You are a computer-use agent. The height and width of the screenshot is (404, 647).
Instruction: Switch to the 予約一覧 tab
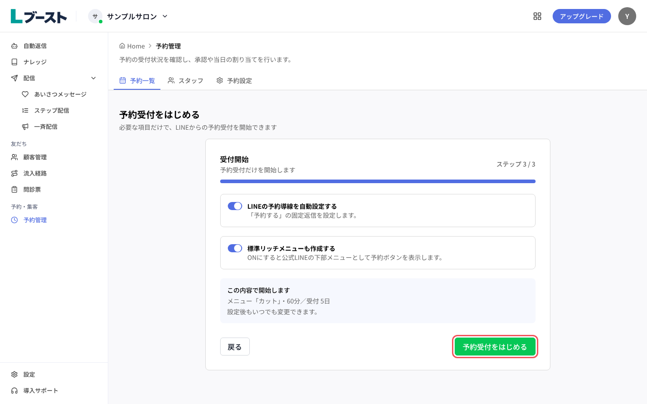pos(137,81)
